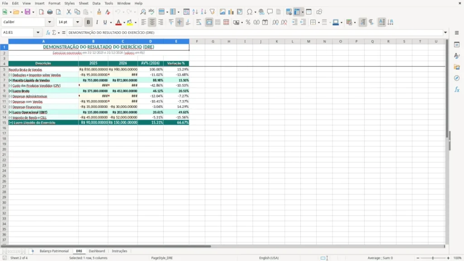The height and width of the screenshot is (261, 464).
Task: Click the AutoFilter funnel icon
Action: [x=212, y=12]
